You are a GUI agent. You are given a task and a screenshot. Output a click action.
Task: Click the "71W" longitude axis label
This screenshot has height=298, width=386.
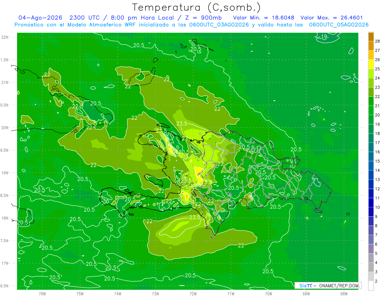231,294
